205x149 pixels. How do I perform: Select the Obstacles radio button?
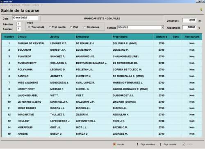[84, 27]
